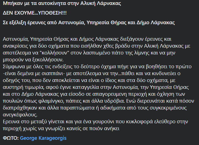Click the subheading starting "Σε εξέλιξη έρευνες"
This screenshot has height=145, width=199.
coord(89,22)
